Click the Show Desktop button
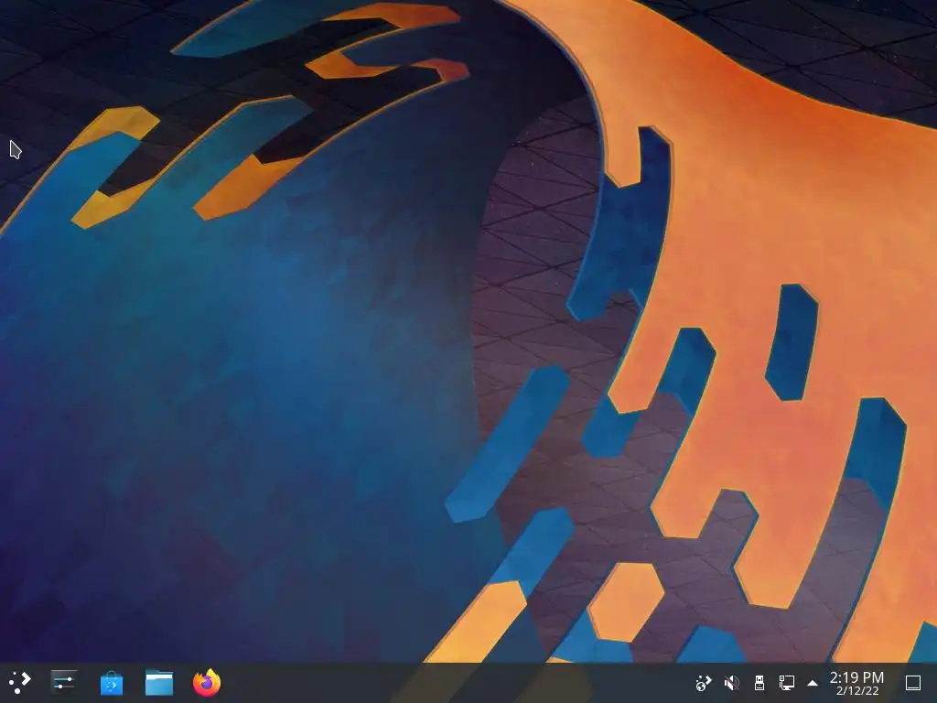This screenshot has width=937, height=703. click(x=913, y=683)
